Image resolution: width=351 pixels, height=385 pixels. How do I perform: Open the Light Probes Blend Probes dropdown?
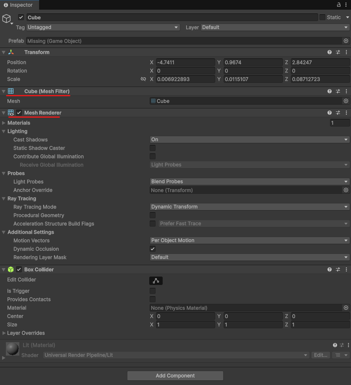click(x=250, y=182)
